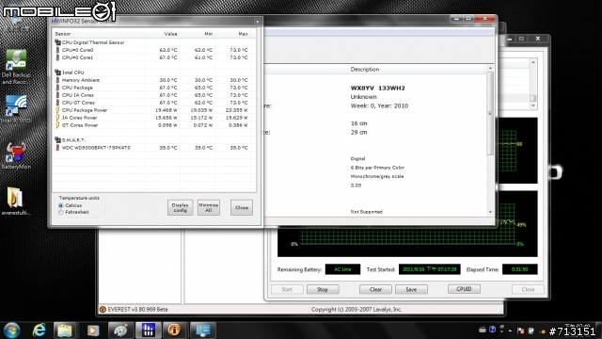Screen dimensions: 602x339
Task: Click the Value column header
Action: (162, 34)
